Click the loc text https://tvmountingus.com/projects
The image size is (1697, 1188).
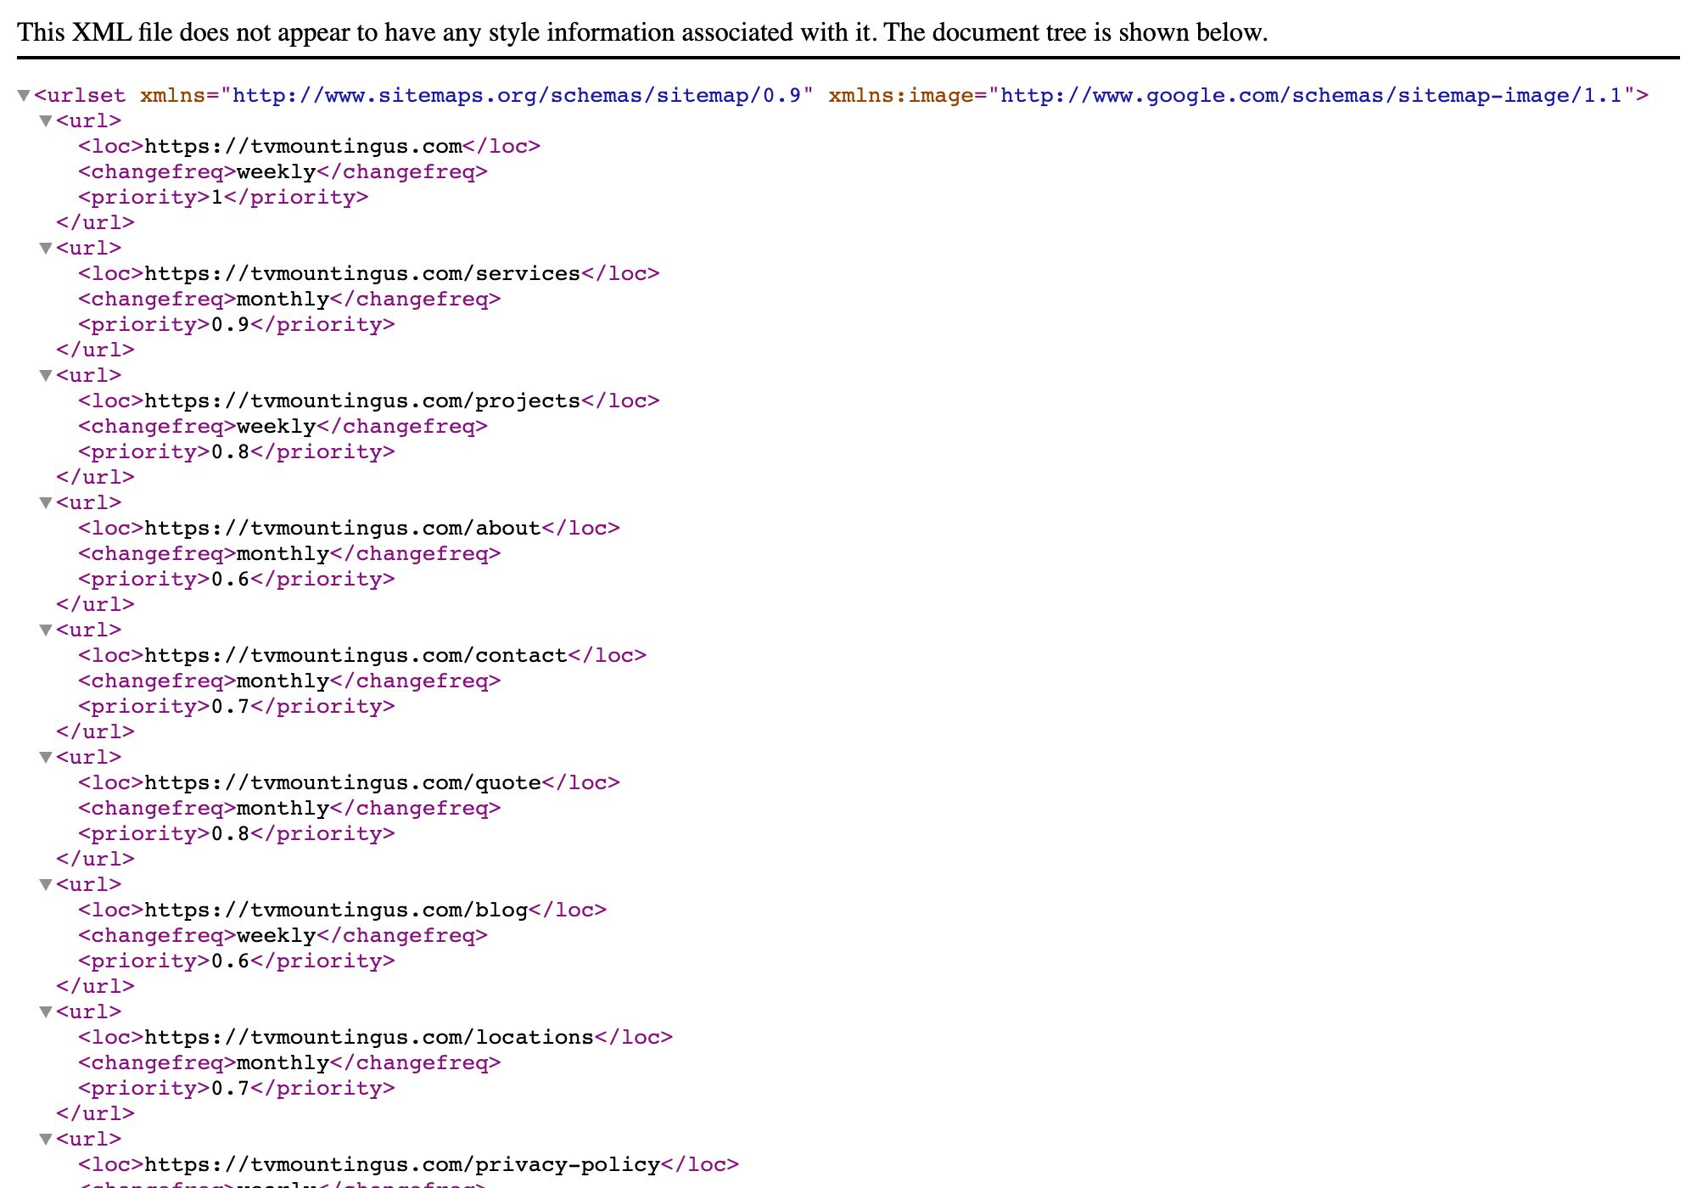click(363, 401)
